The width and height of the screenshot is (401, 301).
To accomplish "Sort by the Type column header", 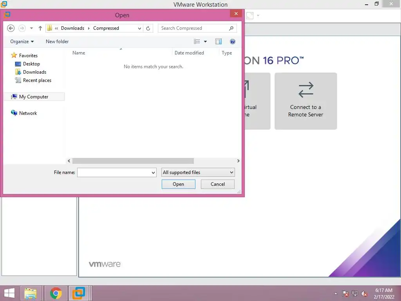I will pos(227,53).
